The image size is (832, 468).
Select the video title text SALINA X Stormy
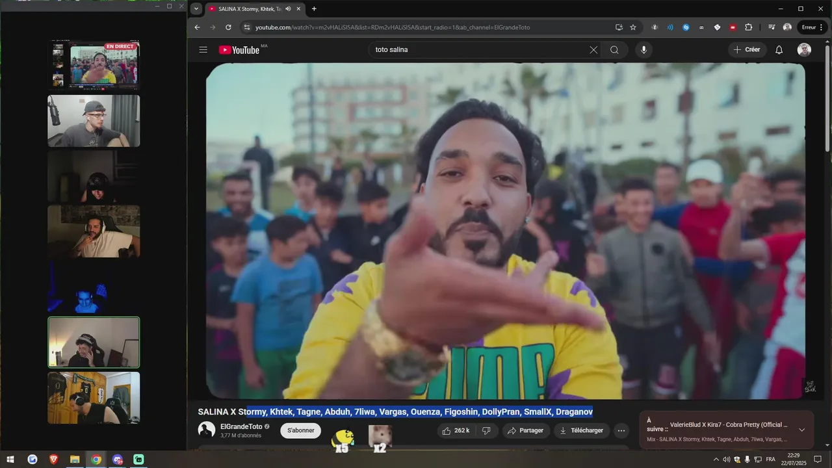(x=231, y=412)
